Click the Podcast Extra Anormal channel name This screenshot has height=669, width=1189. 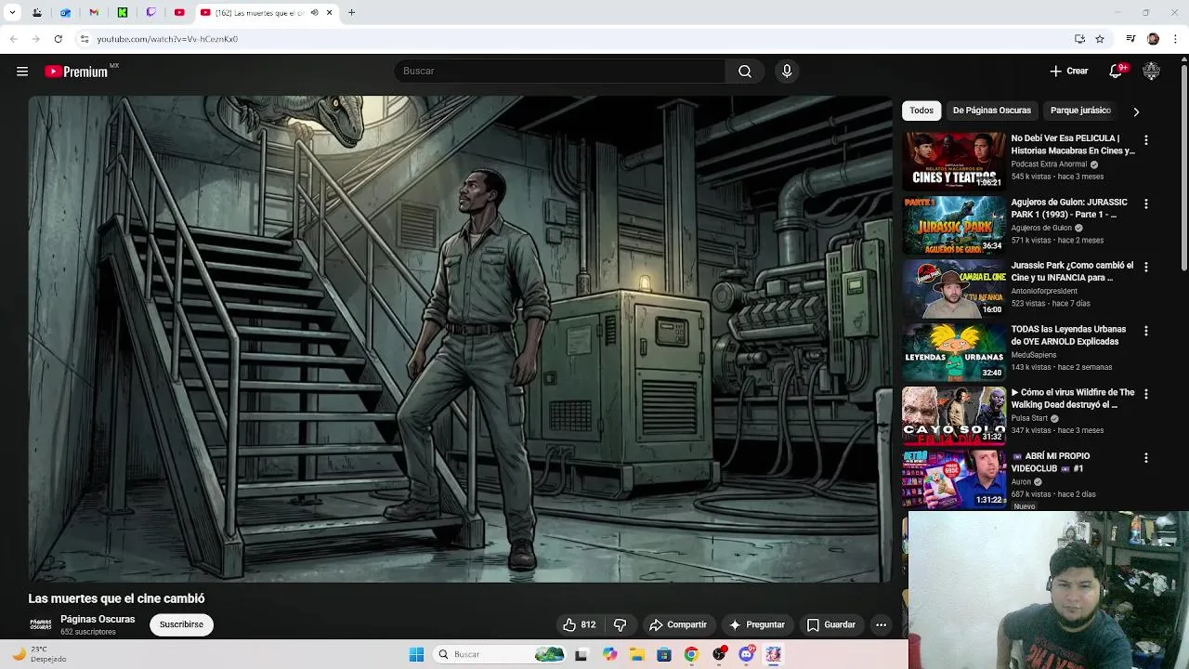pos(1049,164)
